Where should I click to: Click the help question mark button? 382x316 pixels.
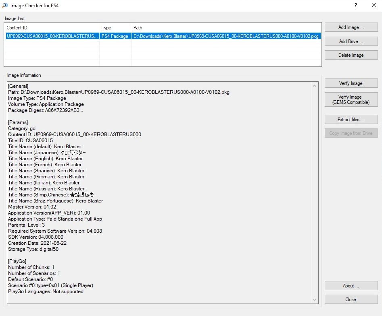(x=356, y=5)
